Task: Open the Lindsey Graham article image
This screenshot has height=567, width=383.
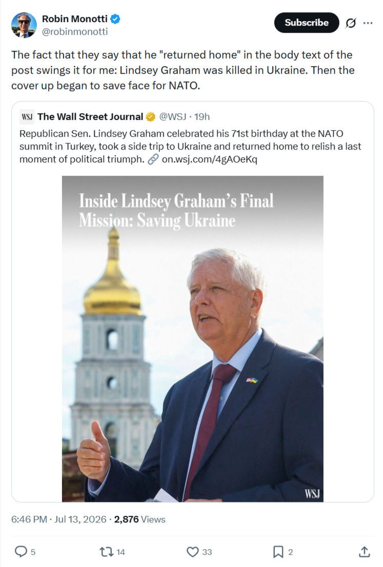Action: (193, 339)
